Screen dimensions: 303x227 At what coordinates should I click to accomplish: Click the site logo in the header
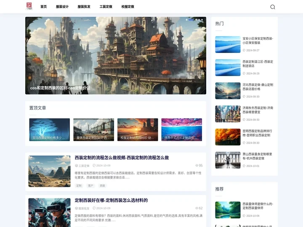coord(29,6)
